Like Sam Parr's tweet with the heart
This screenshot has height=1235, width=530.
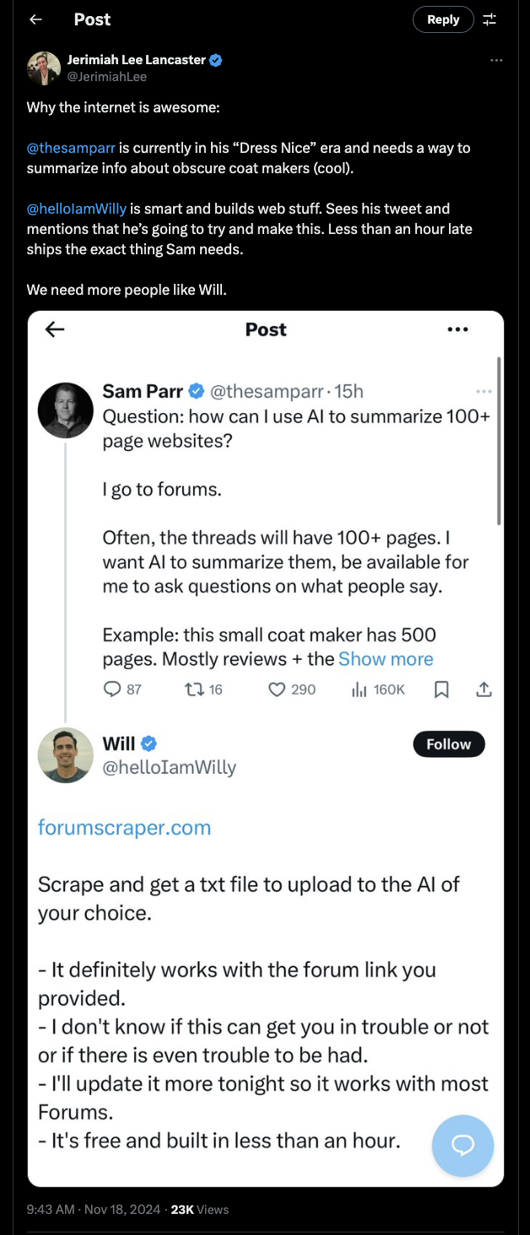click(277, 689)
